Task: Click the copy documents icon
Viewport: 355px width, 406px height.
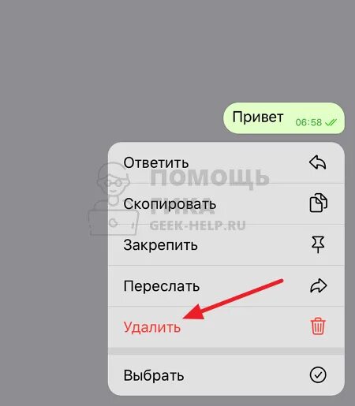Action: [318, 203]
